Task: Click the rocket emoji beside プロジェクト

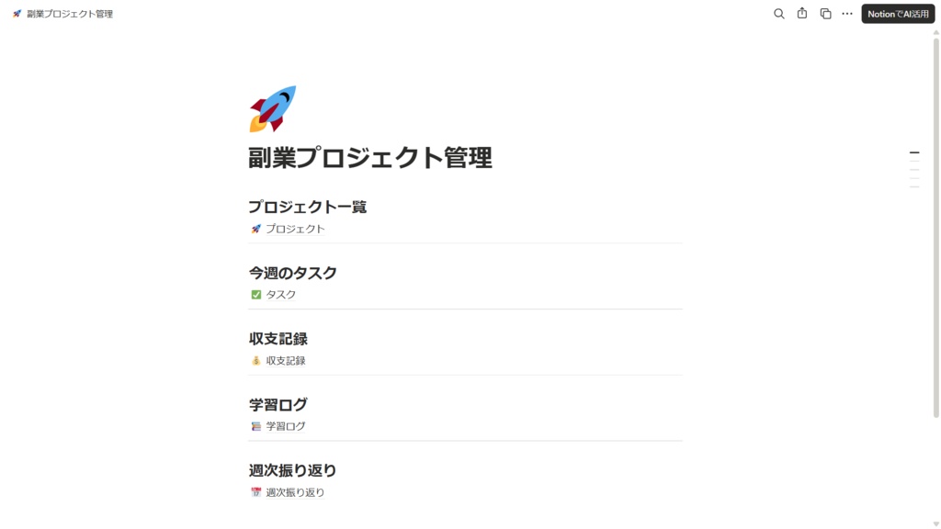Action: [255, 231]
